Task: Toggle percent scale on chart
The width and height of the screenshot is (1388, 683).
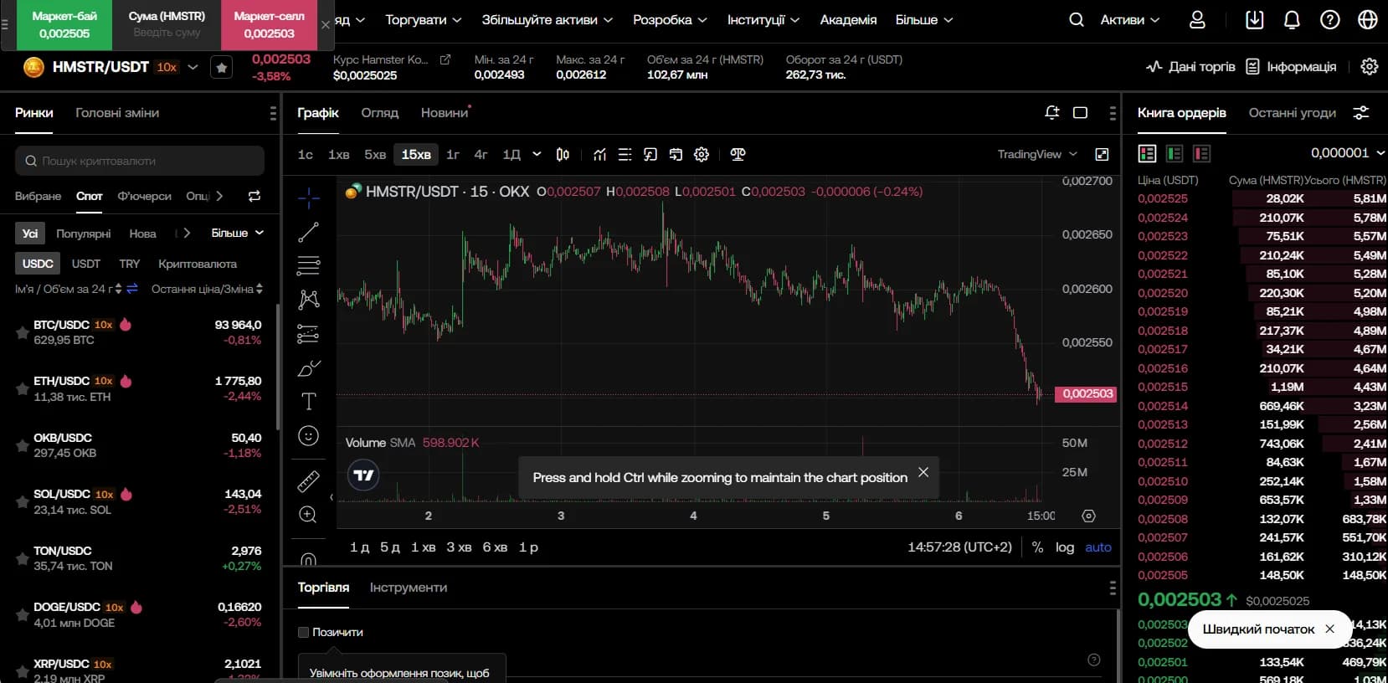Action: pos(1037,547)
